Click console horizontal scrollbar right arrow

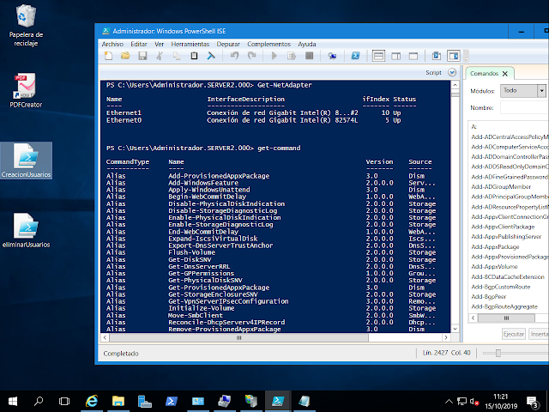[x=446, y=337]
